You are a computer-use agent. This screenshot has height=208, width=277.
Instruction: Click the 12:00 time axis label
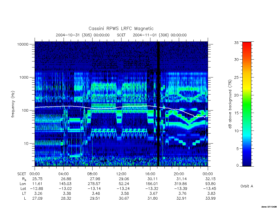[x=121, y=174]
